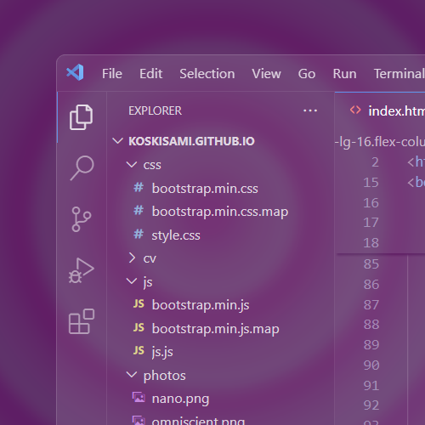
Task: Collapse the css folder
Action: (132, 164)
